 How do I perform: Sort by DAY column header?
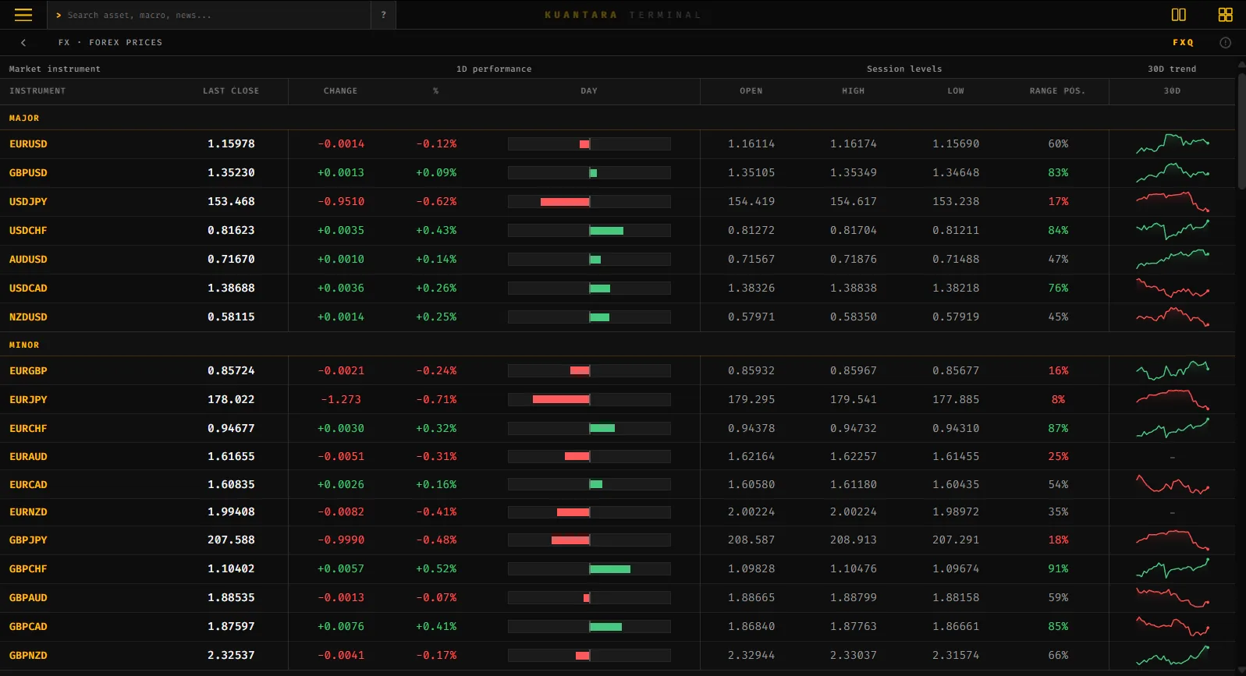[x=589, y=91]
